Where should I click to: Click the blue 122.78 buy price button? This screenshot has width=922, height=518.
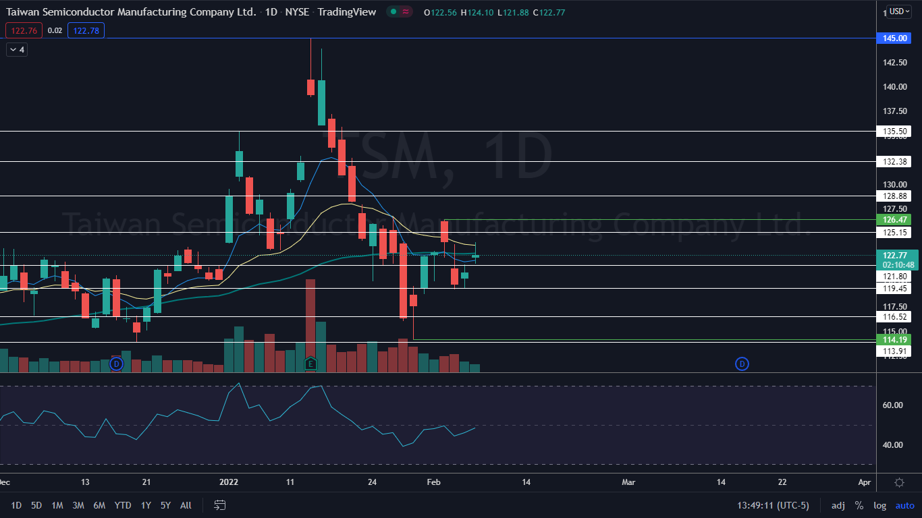coord(86,30)
